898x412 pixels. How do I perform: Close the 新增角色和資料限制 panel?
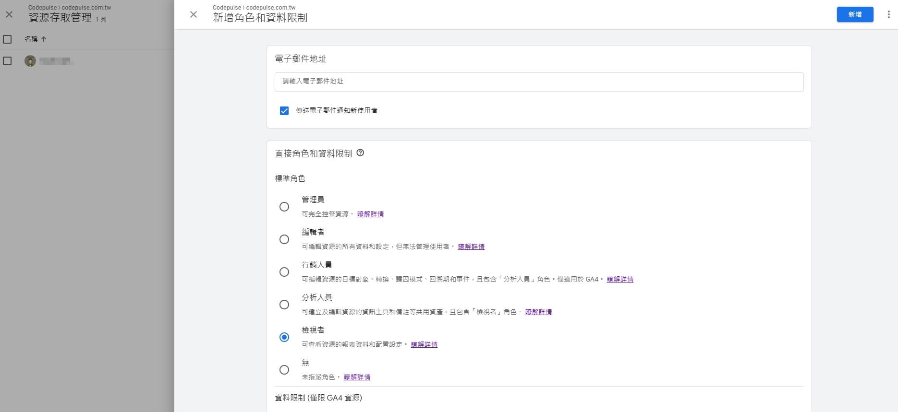194,14
